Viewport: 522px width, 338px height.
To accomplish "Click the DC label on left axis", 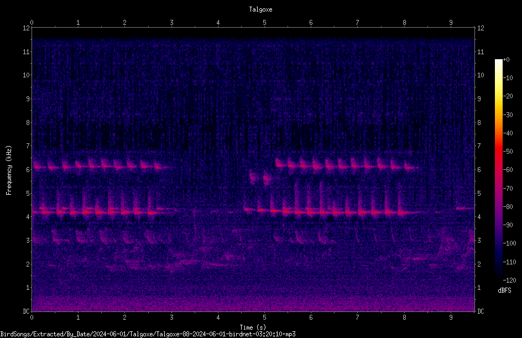I will [x=27, y=311].
